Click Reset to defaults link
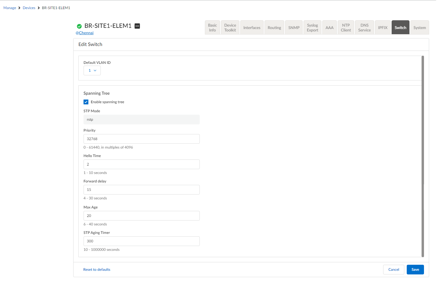The width and height of the screenshot is (437, 295). [x=97, y=270]
